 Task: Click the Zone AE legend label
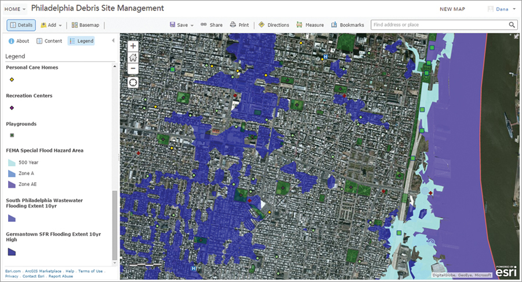click(x=28, y=184)
